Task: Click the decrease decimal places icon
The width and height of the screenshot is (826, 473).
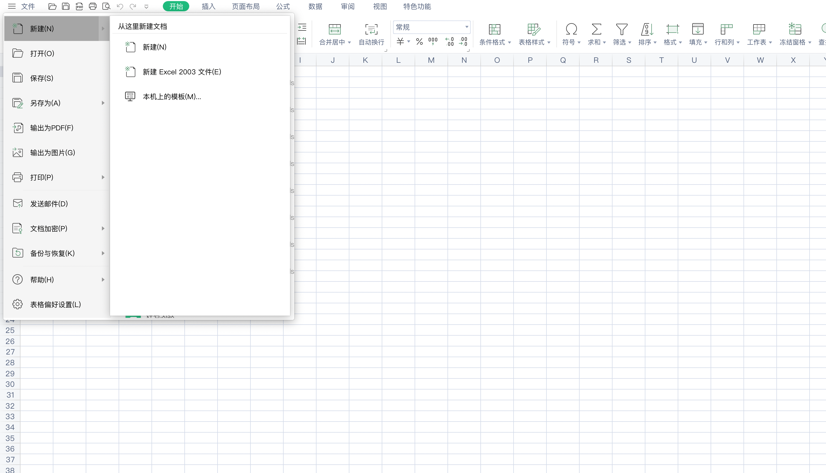Action: coord(463,41)
